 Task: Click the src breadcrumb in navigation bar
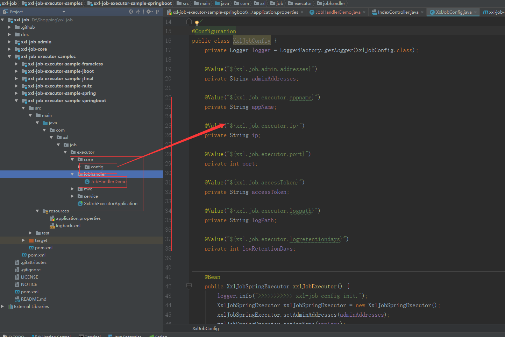click(183, 3)
